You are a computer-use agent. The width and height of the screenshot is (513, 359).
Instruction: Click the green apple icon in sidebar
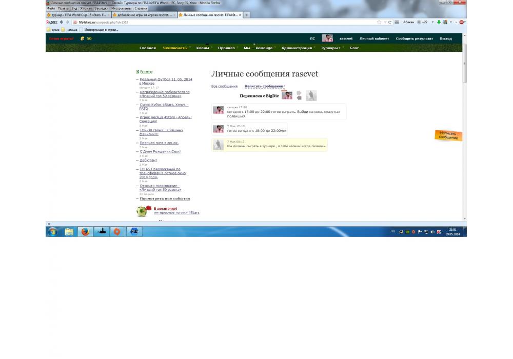(x=142, y=211)
